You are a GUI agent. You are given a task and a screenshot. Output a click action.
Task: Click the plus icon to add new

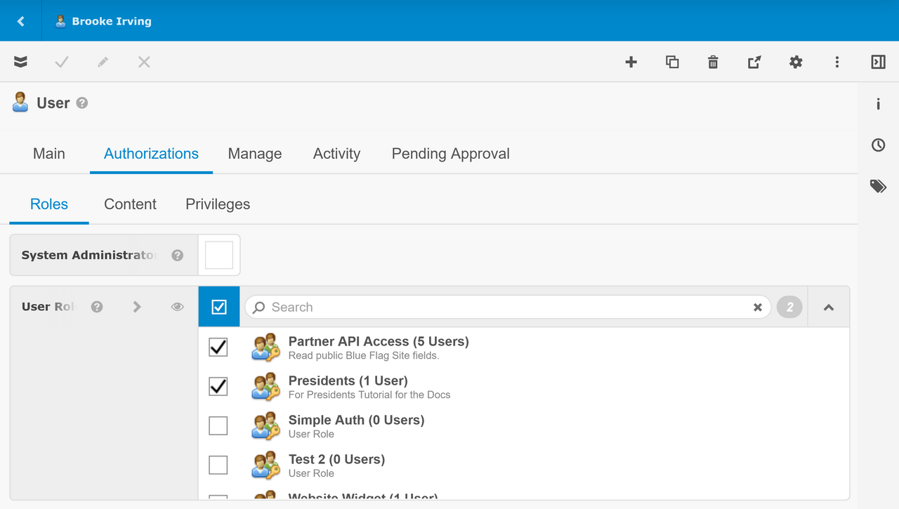(x=631, y=62)
